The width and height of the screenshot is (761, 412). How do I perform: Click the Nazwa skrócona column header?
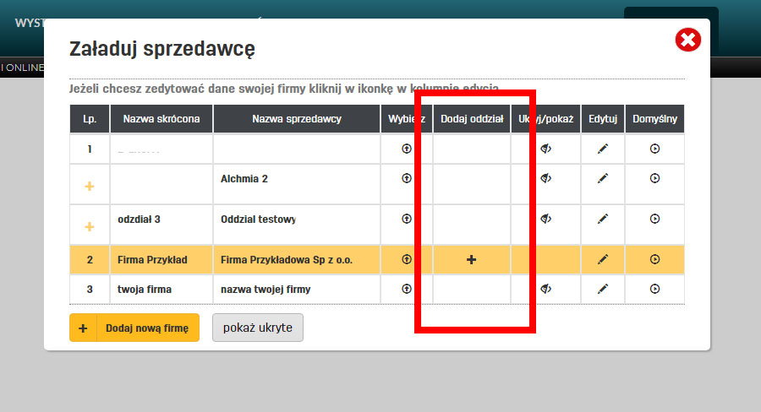tap(162, 119)
